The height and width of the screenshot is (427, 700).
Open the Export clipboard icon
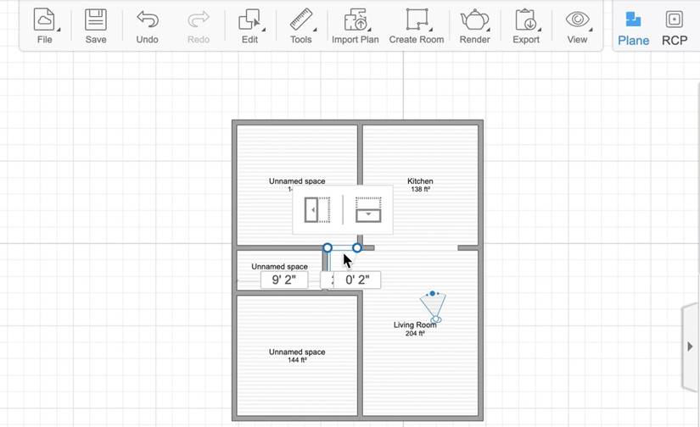[x=526, y=20]
